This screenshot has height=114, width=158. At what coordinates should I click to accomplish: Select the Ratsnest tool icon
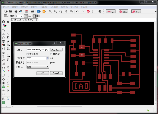[3, 99]
